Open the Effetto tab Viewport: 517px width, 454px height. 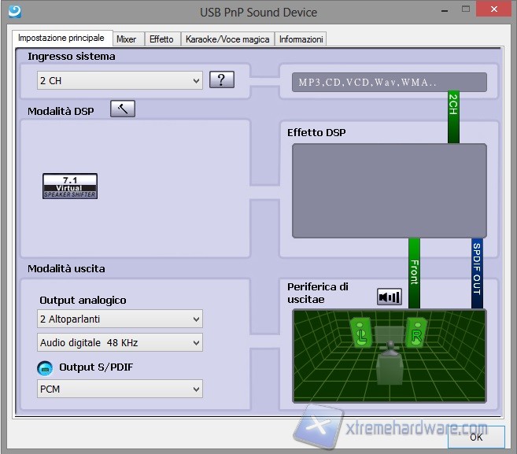pyautogui.click(x=161, y=39)
